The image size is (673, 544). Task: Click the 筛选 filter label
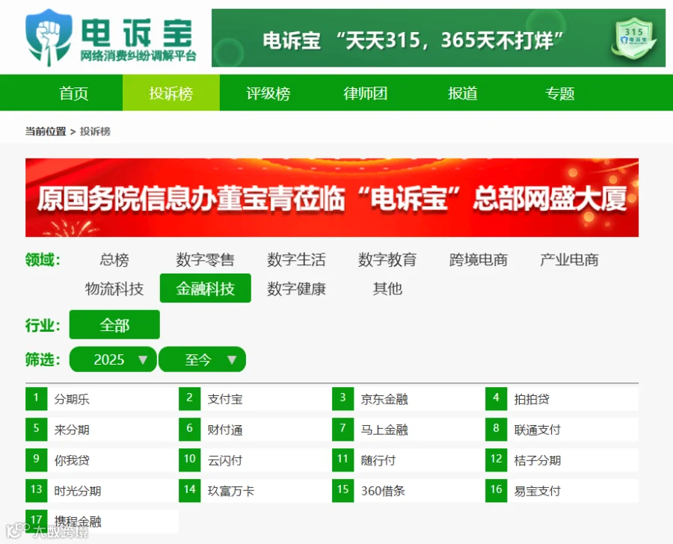[43, 359]
